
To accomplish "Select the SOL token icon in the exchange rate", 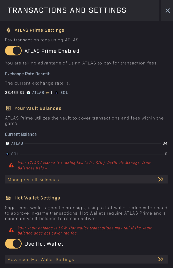I will pyautogui.click(x=56, y=92).
